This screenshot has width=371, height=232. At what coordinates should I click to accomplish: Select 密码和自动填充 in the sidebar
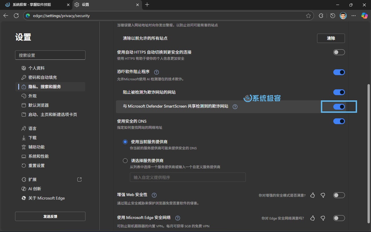pyautogui.click(x=43, y=77)
